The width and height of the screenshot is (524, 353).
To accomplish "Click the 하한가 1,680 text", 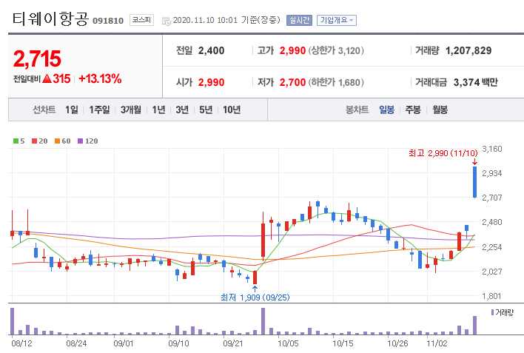I will pyautogui.click(x=336, y=82).
